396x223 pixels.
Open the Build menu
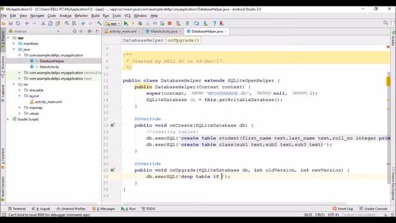95,15
